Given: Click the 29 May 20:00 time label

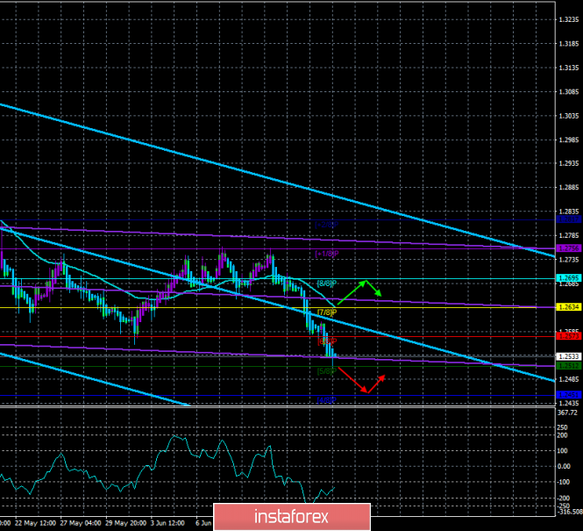Looking at the screenshot, I should coord(125,523).
